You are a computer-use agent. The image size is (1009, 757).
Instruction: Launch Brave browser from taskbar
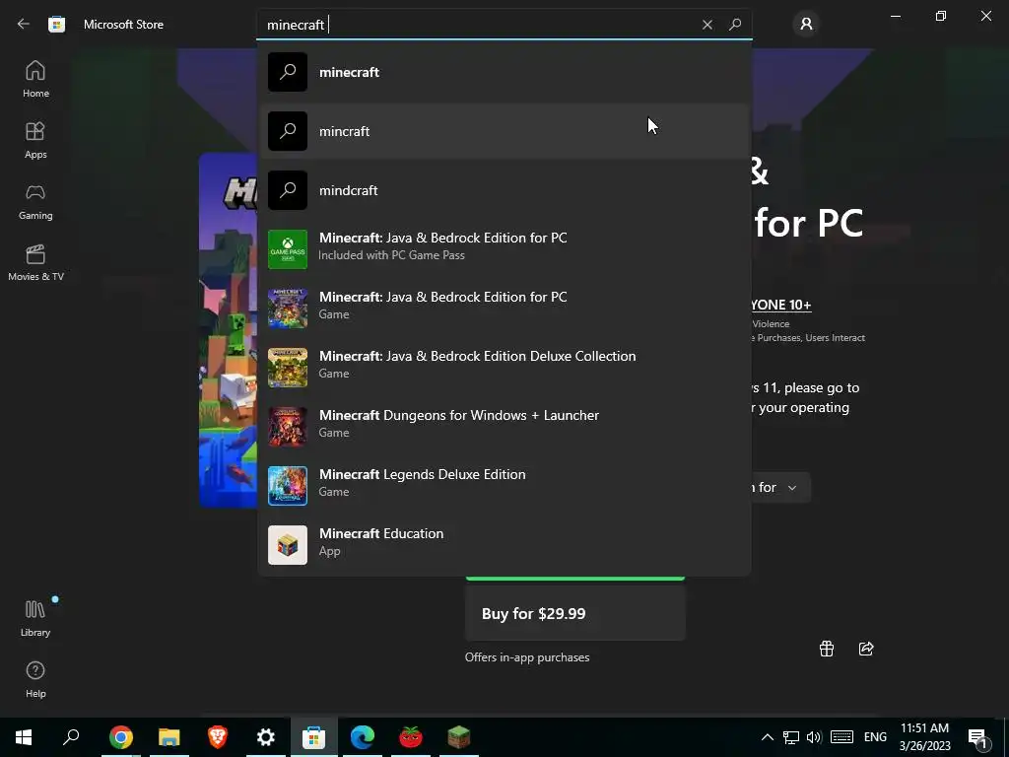(218, 737)
